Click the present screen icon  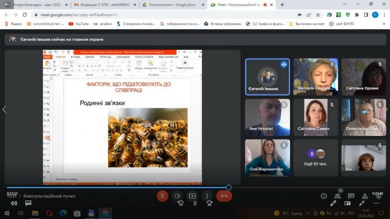pyautogui.click(x=192, y=196)
